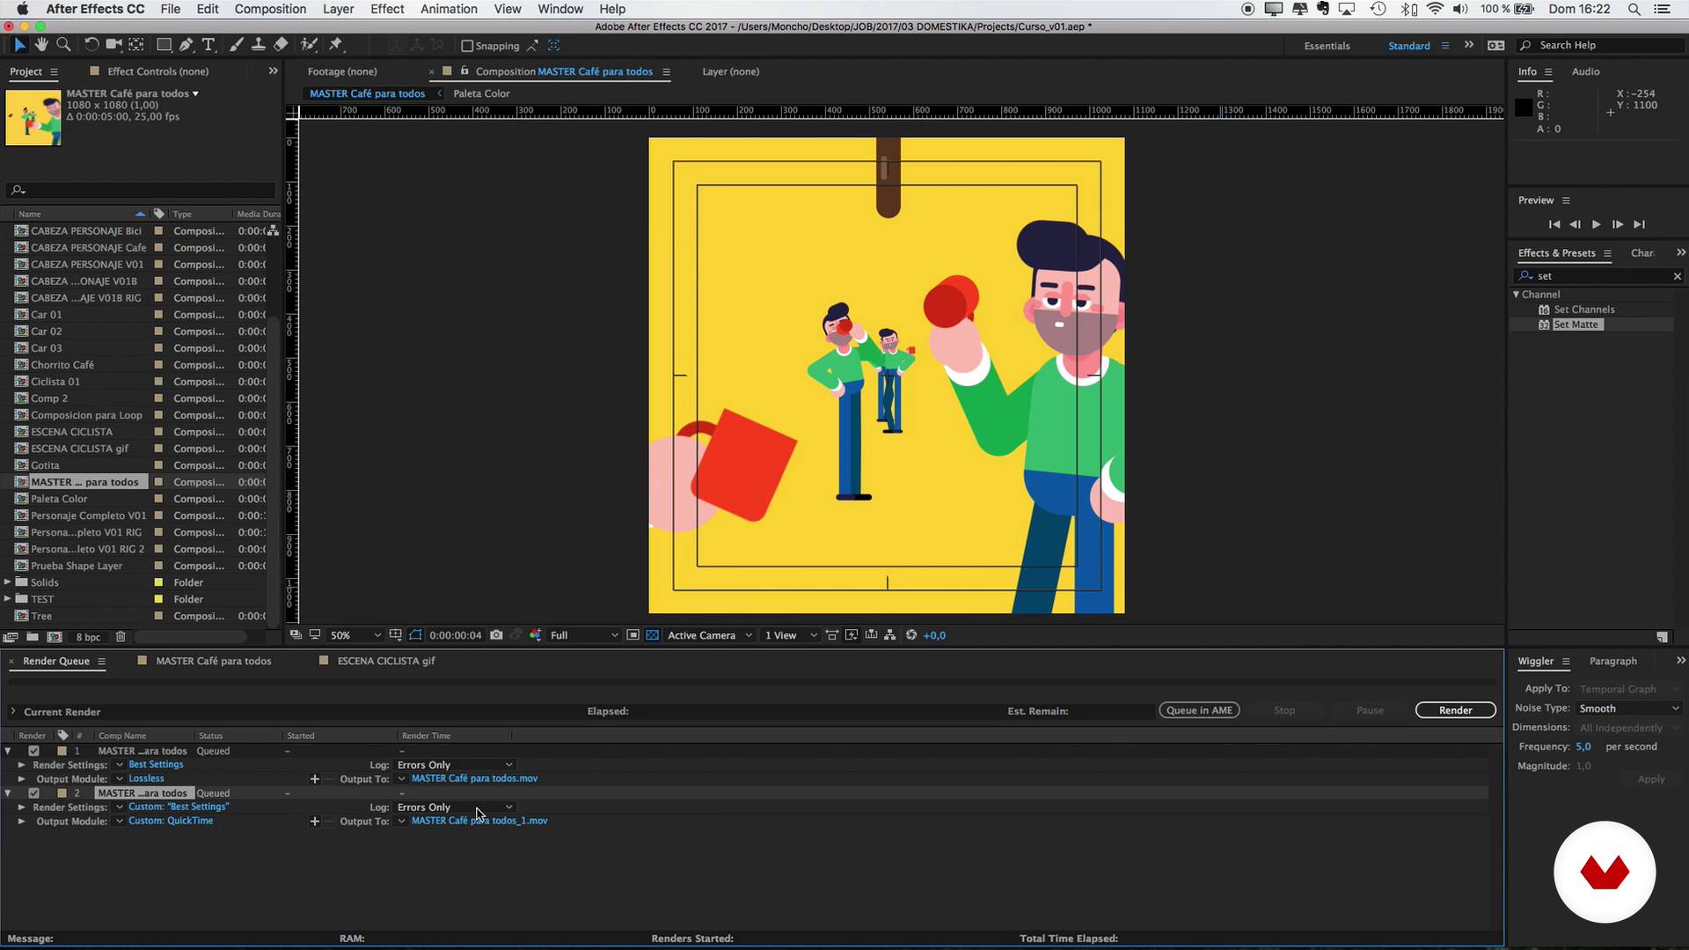
Task: Click Queue in AME button
Action: coord(1198,709)
